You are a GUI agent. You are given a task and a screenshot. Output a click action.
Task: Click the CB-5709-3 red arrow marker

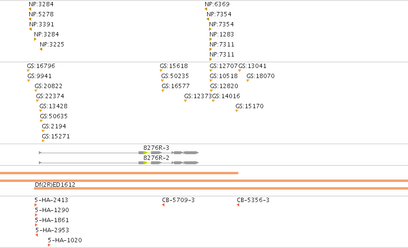pos(163,205)
